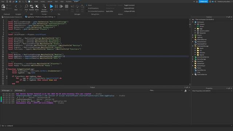Select the Workspace globe icon
Screen dimensions: 233x131
pos(196,22)
